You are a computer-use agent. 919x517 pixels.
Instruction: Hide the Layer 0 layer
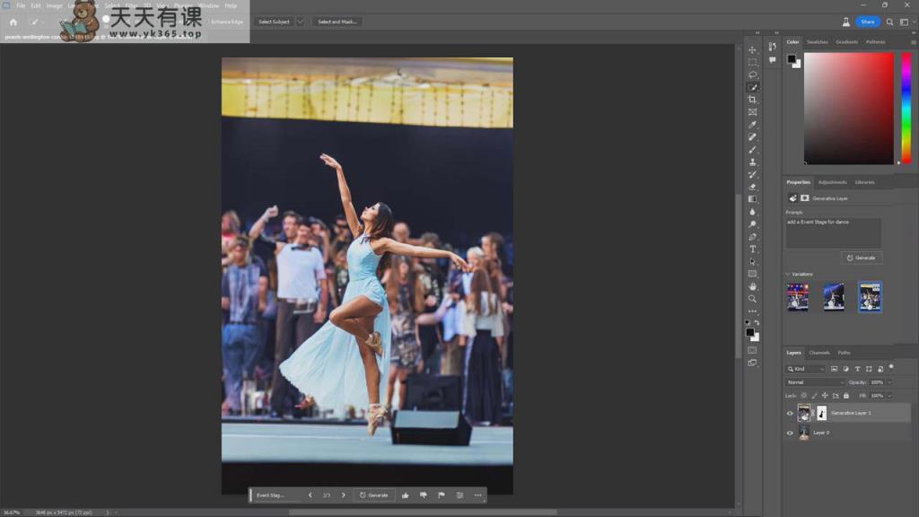tap(790, 433)
